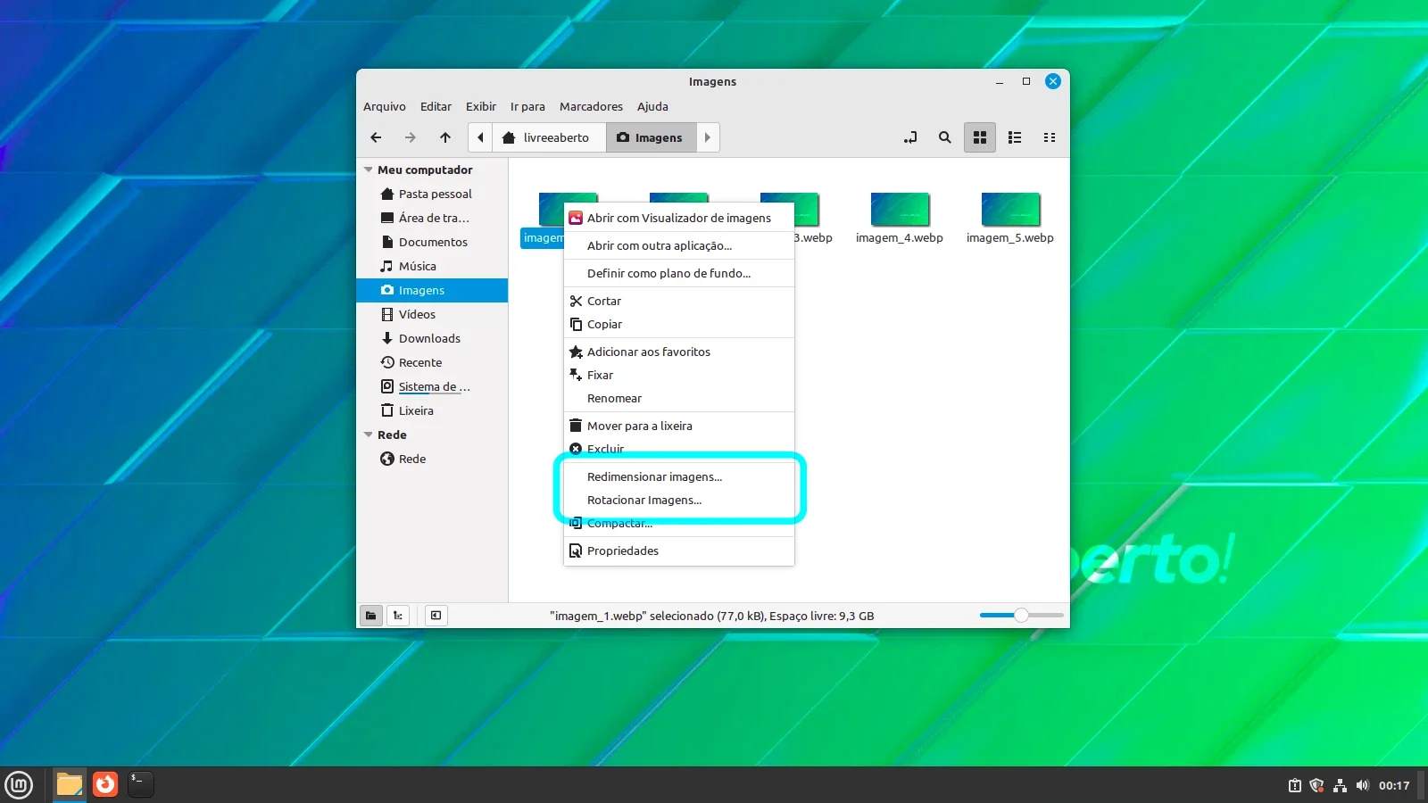Select Imagens in the sidebar
This screenshot has height=803, width=1428.
432,290
